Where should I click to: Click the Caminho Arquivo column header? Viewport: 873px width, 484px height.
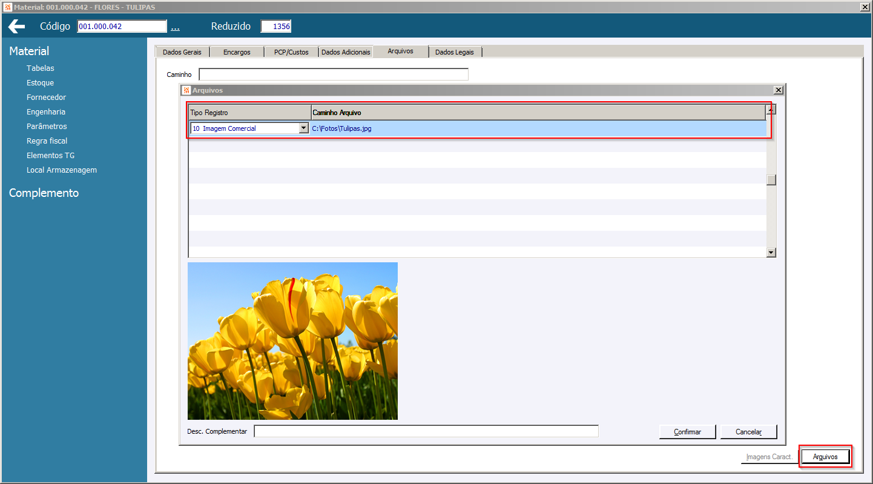(x=538, y=113)
